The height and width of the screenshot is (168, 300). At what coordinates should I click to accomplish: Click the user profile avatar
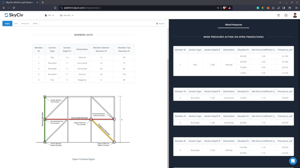tap(295, 15)
